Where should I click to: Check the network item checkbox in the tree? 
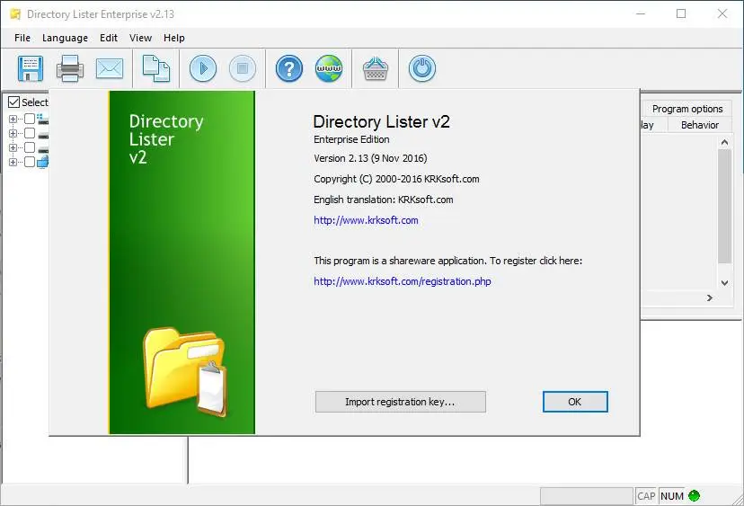point(30,162)
